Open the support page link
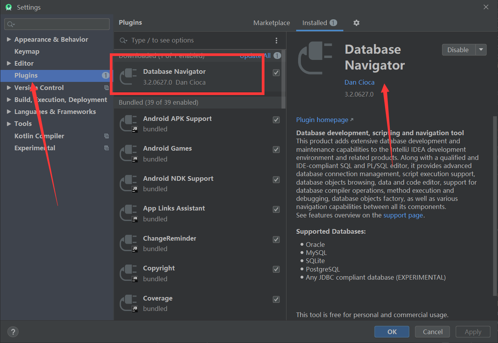 [x=403, y=215]
